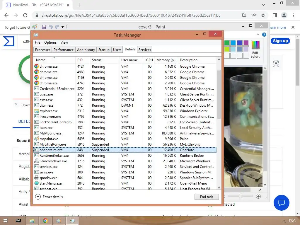Select the dwm.exe process row
The image size is (300, 225).
point(125,105)
